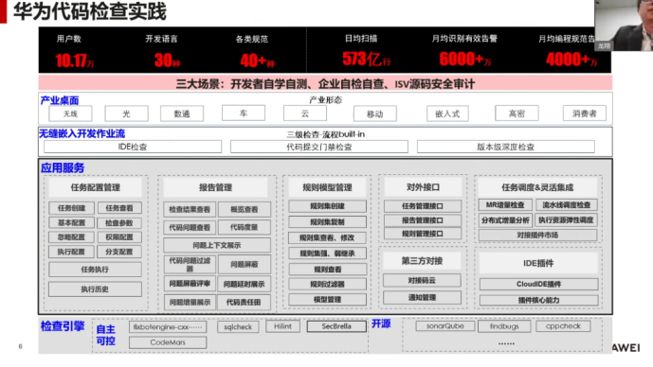The height and width of the screenshot is (367, 653).
Task: Click the '规则集创建' box
Action: (x=327, y=206)
